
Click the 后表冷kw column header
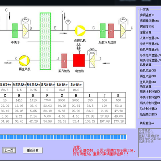click(x=6, y=85)
